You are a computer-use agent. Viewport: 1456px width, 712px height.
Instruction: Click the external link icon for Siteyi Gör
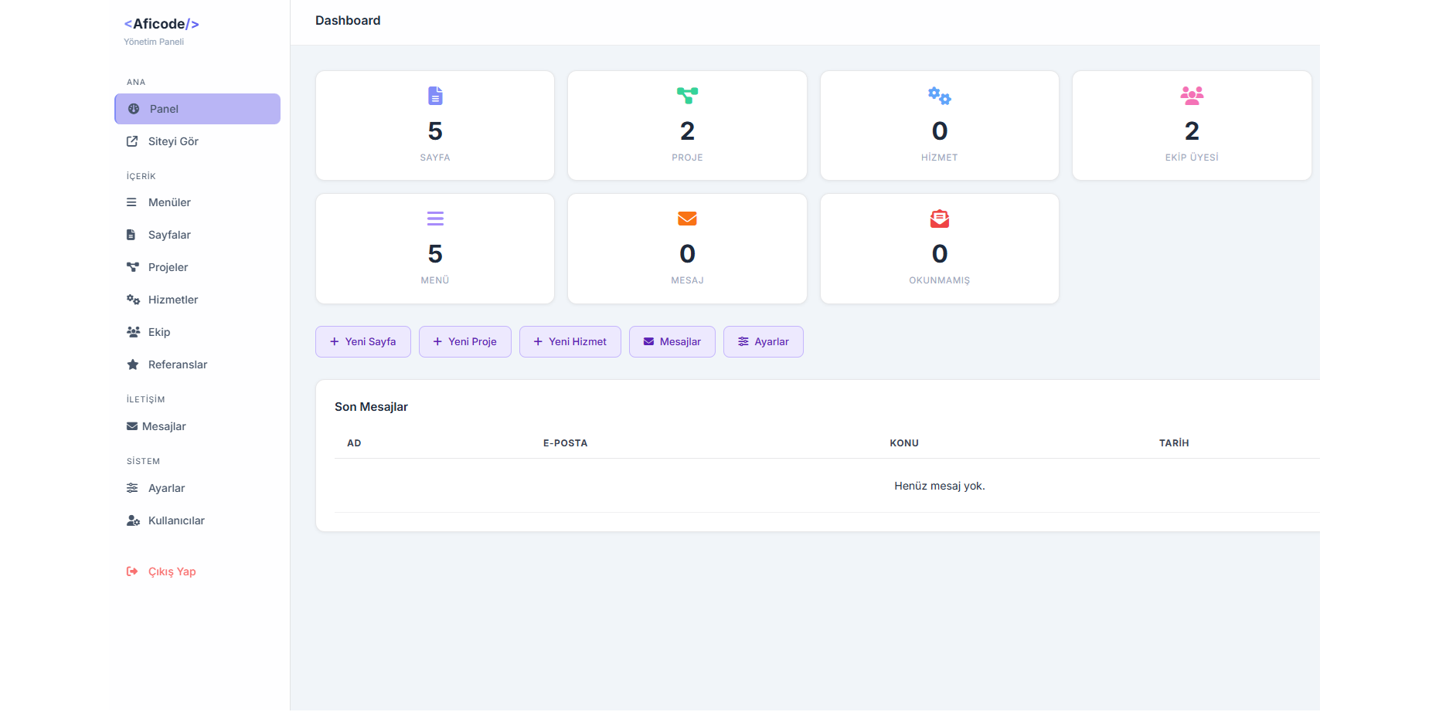(x=132, y=141)
